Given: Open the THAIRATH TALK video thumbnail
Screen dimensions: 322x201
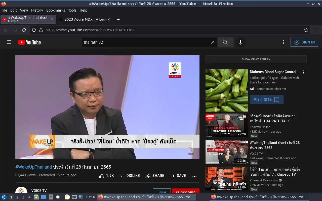Looking at the screenshot, I should (x=227, y=125).
